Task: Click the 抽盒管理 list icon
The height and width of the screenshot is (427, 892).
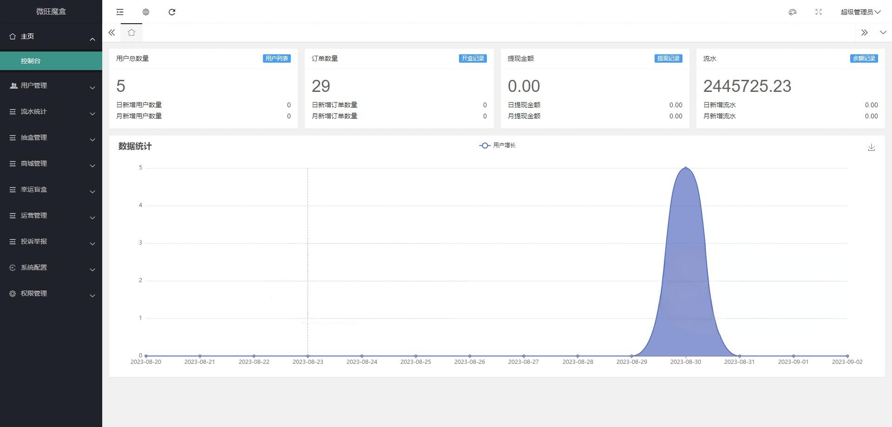Action: pos(13,137)
